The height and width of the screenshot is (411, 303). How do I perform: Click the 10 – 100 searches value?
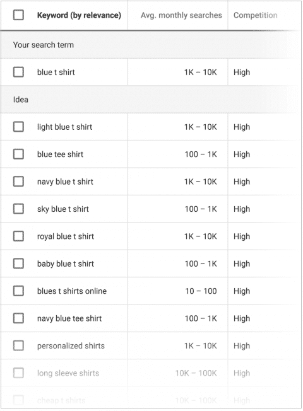(201, 291)
